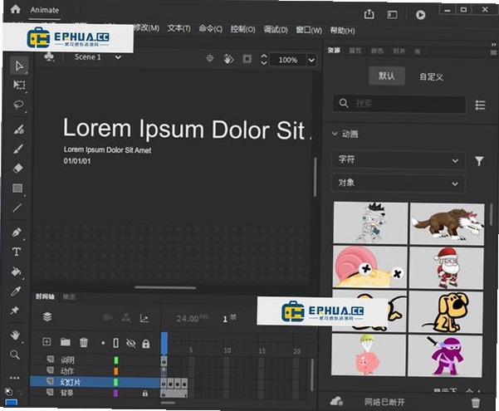
Task: Open the assets panel options menu
Action: click(493, 52)
